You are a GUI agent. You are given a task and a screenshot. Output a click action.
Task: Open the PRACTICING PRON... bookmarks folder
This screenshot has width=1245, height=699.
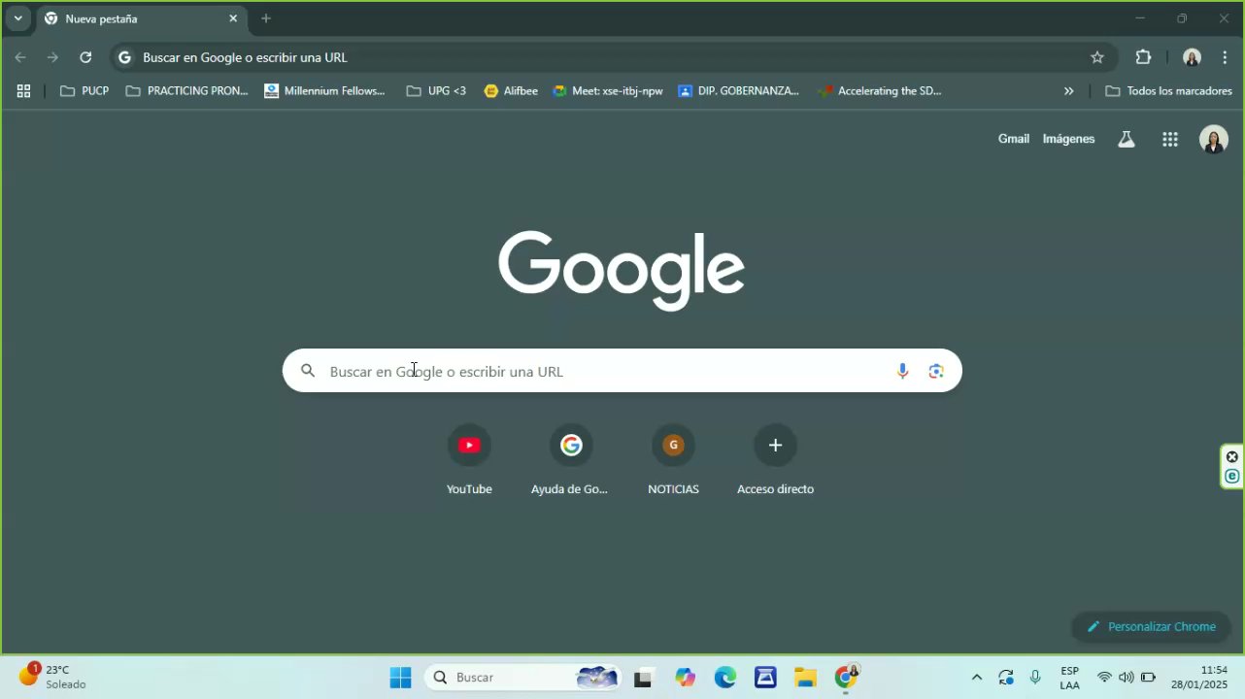pyautogui.click(x=187, y=91)
